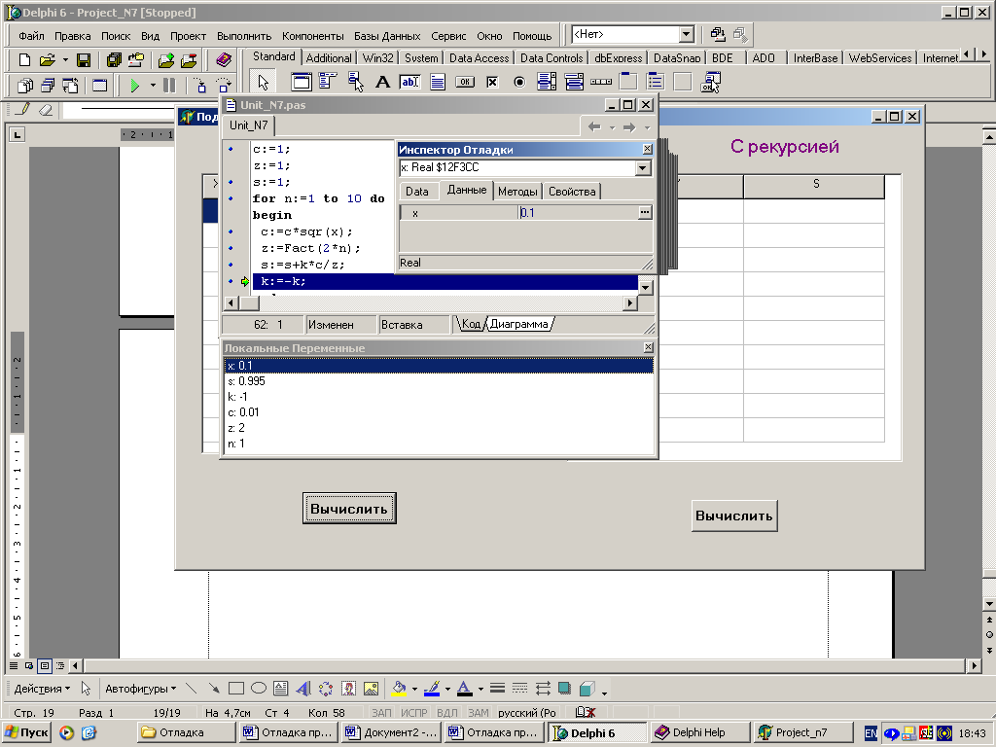The height and width of the screenshot is (747, 996).
Task: Click the Step Over icon
Action: (x=223, y=86)
